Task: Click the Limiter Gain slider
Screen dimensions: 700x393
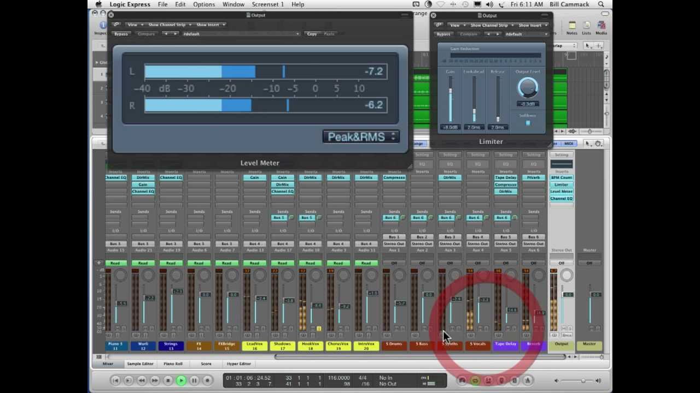Action: click(x=451, y=99)
